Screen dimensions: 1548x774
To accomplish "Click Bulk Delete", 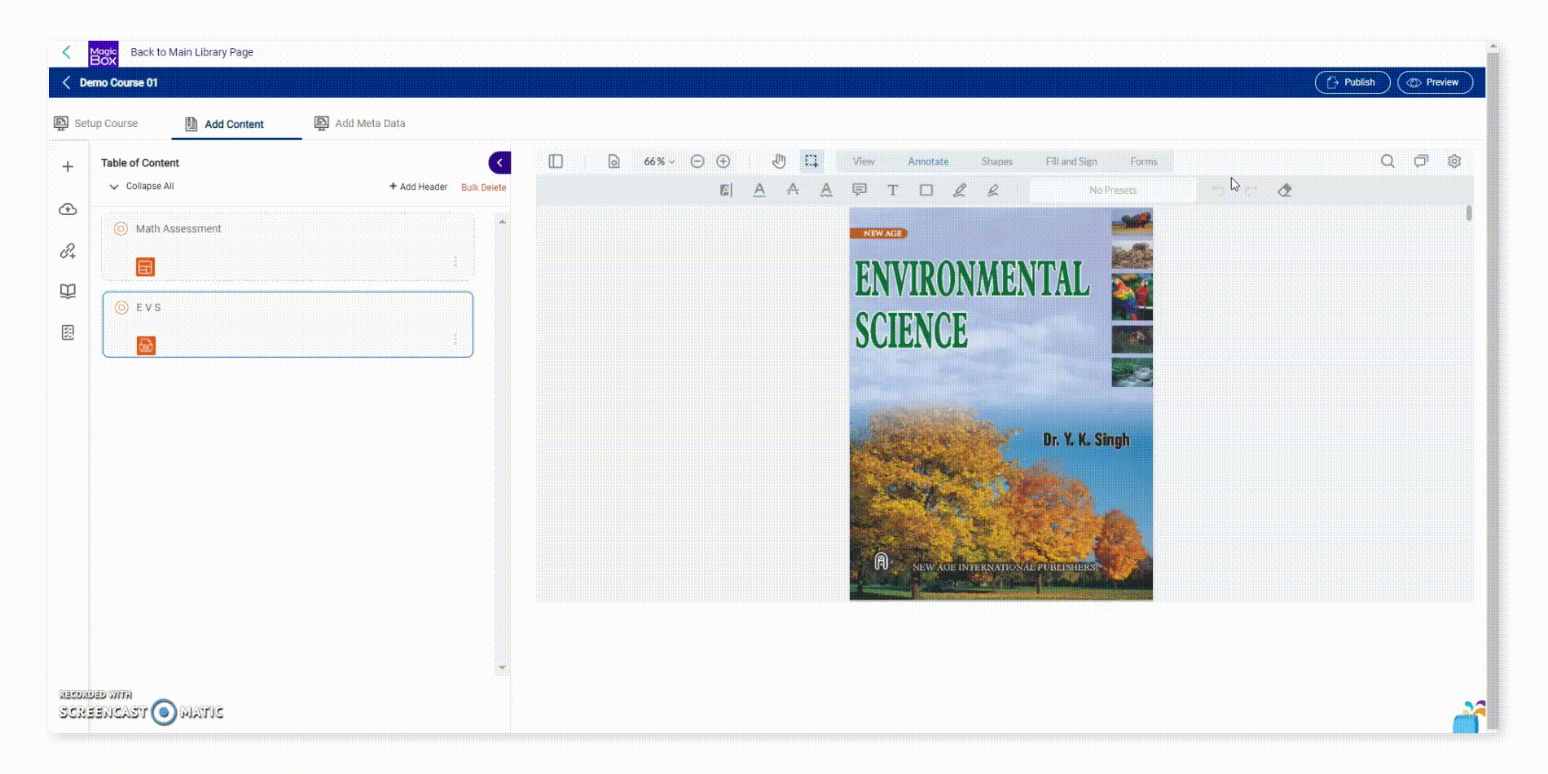I will (x=483, y=187).
